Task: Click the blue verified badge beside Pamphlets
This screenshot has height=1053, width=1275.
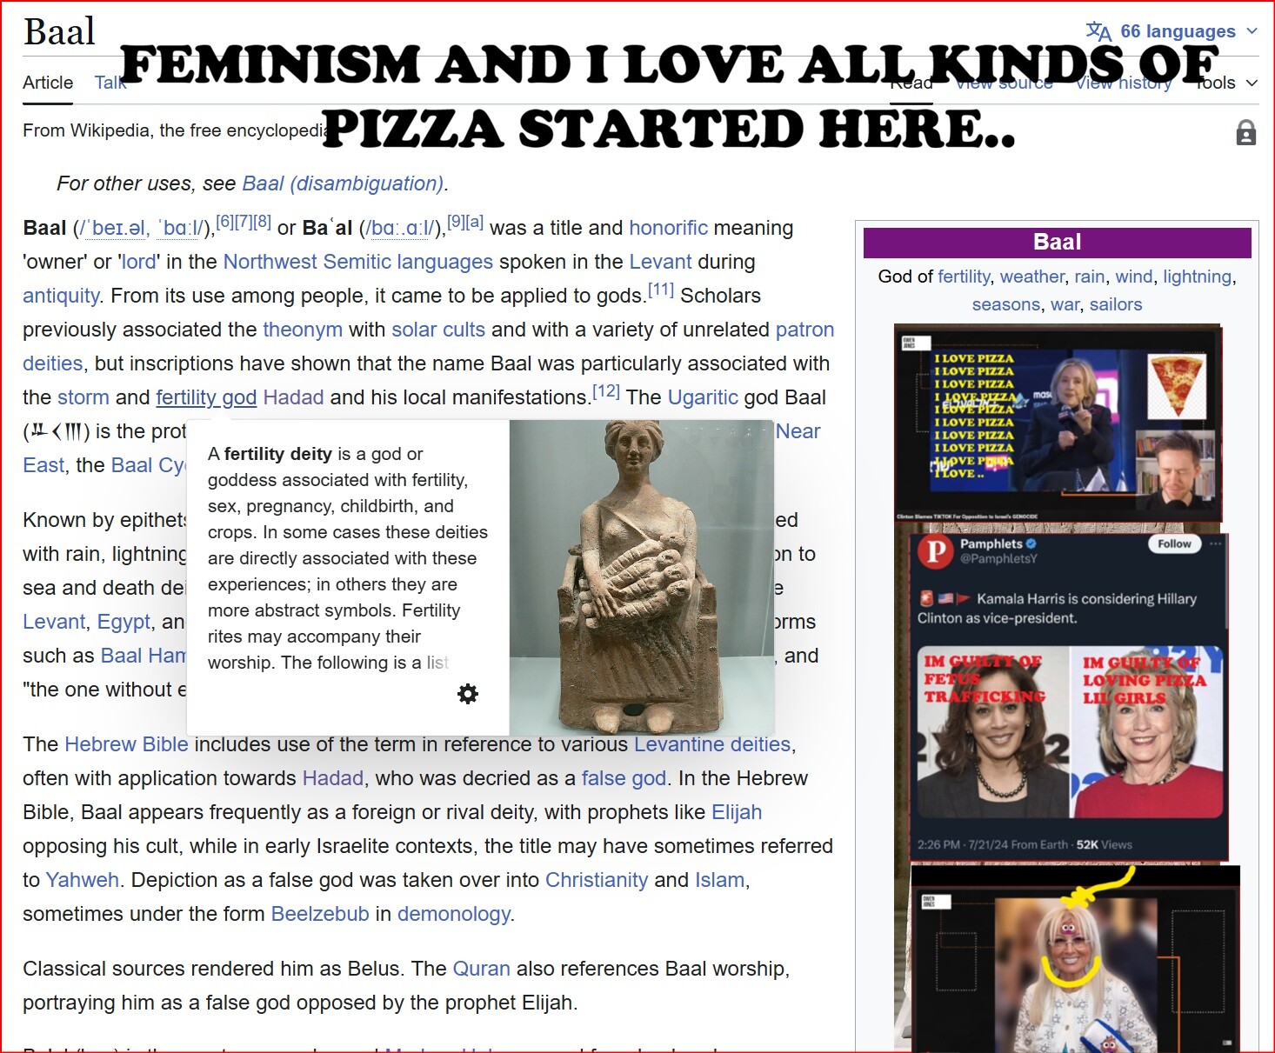Action: (1031, 543)
